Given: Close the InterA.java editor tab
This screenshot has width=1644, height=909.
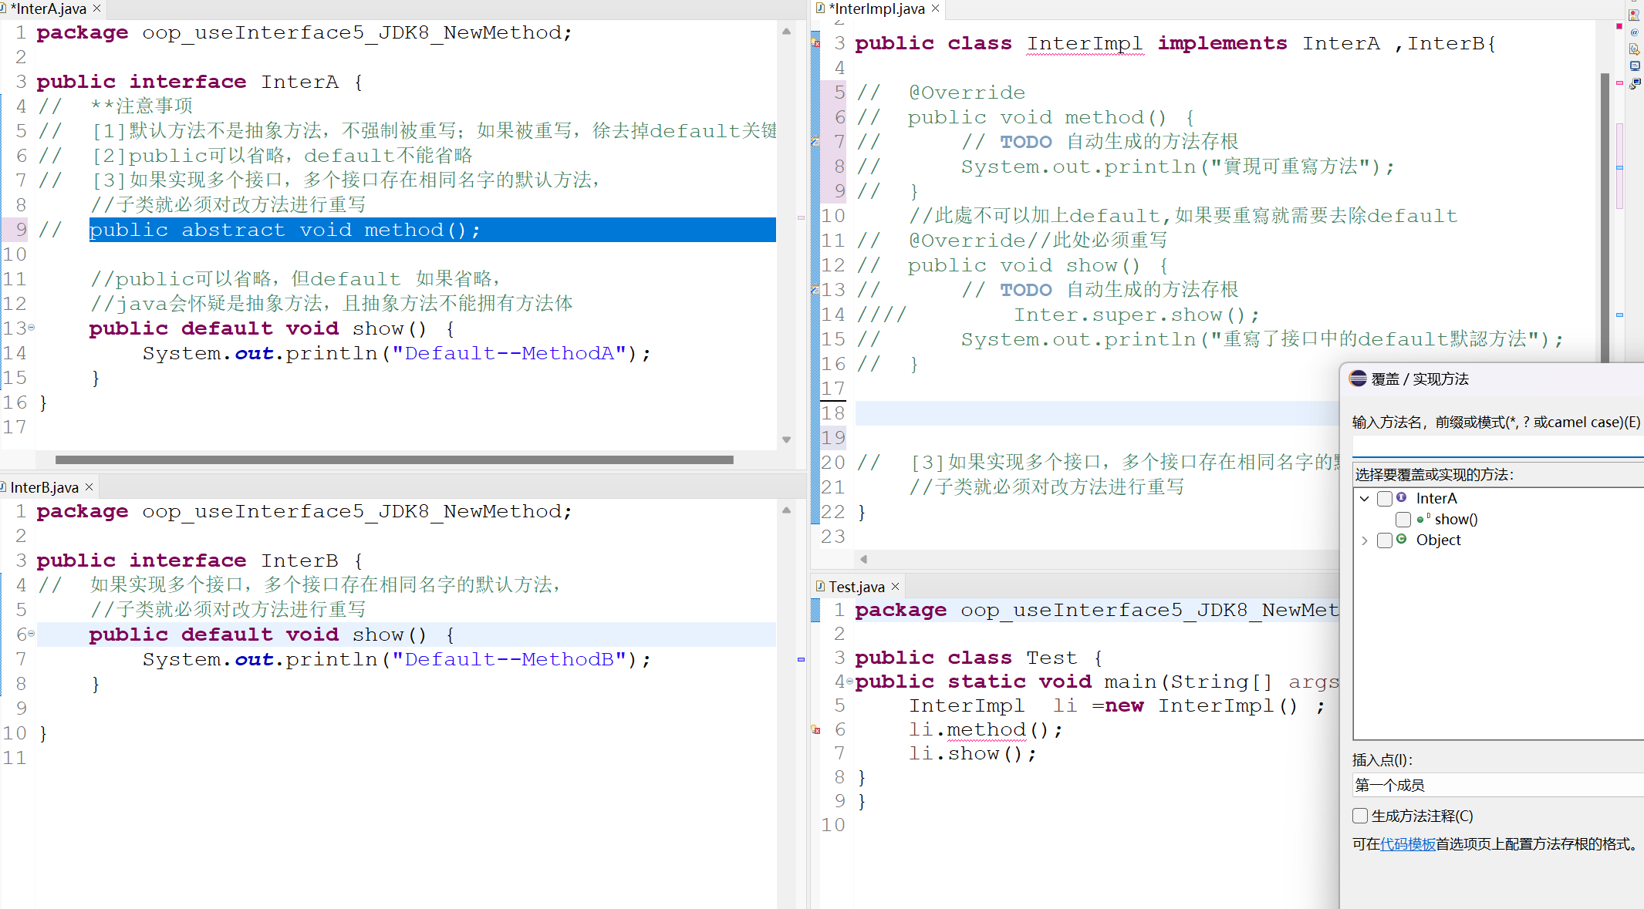Looking at the screenshot, I should coord(96,8).
